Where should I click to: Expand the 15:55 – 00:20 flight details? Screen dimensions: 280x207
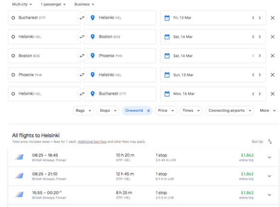click(x=269, y=195)
